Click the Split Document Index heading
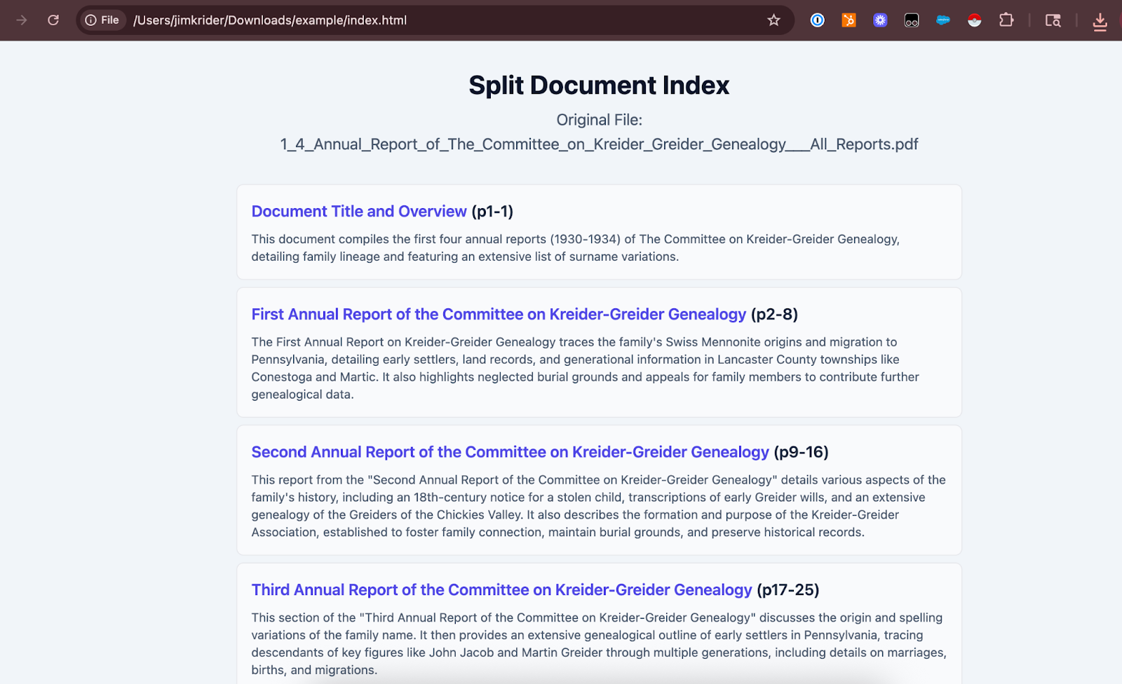The image size is (1122, 684). pos(599,85)
